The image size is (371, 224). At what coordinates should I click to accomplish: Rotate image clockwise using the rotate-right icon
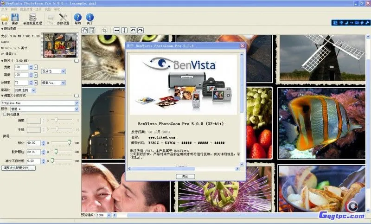click(140, 30)
